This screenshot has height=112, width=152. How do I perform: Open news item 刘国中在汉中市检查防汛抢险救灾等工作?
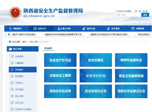pyautogui.click(x=64, y=35)
